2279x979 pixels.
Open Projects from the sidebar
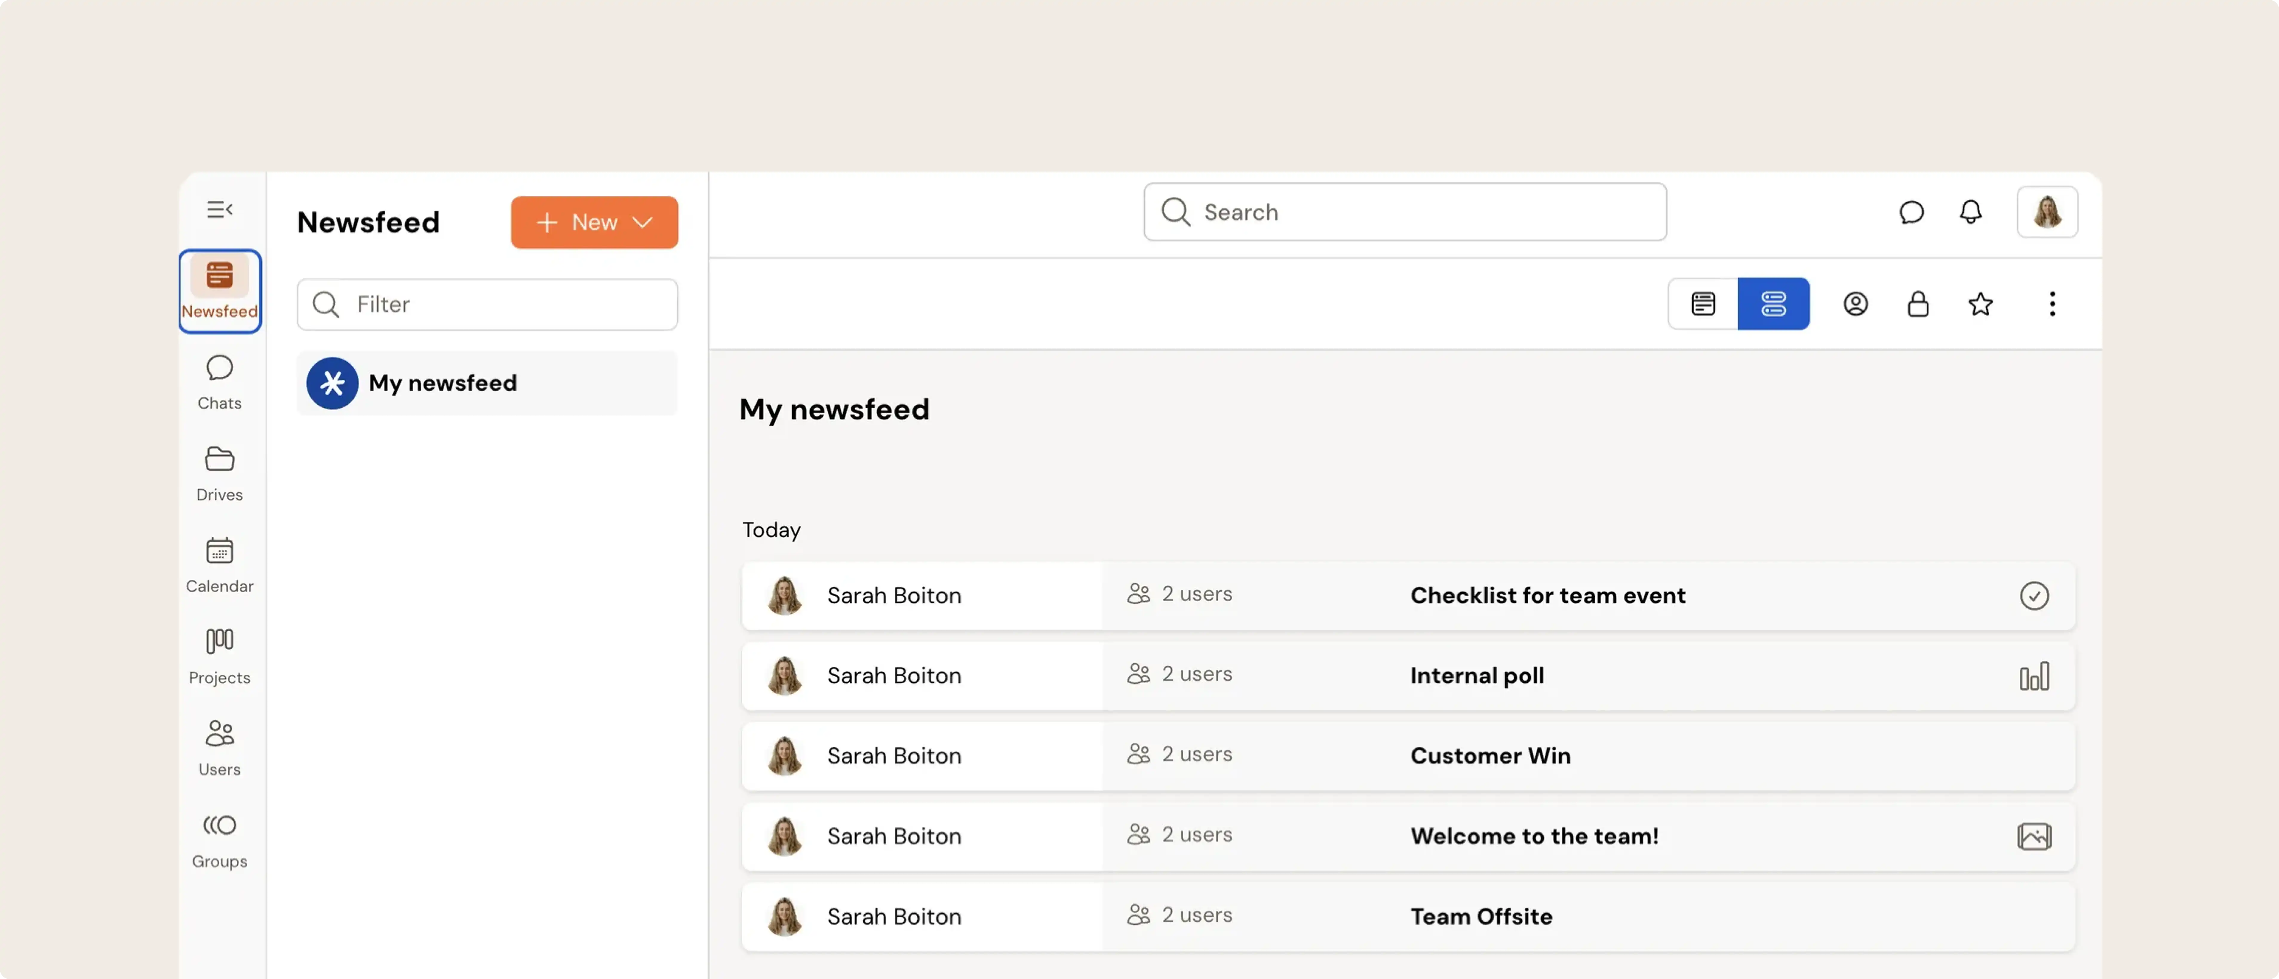pyautogui.click(x=219, y=657)
